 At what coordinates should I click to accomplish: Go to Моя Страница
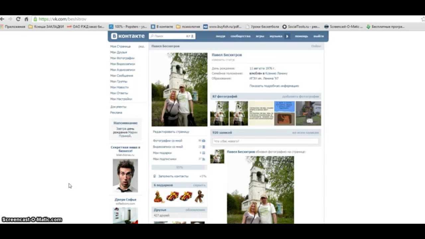[x=120, y=46]
